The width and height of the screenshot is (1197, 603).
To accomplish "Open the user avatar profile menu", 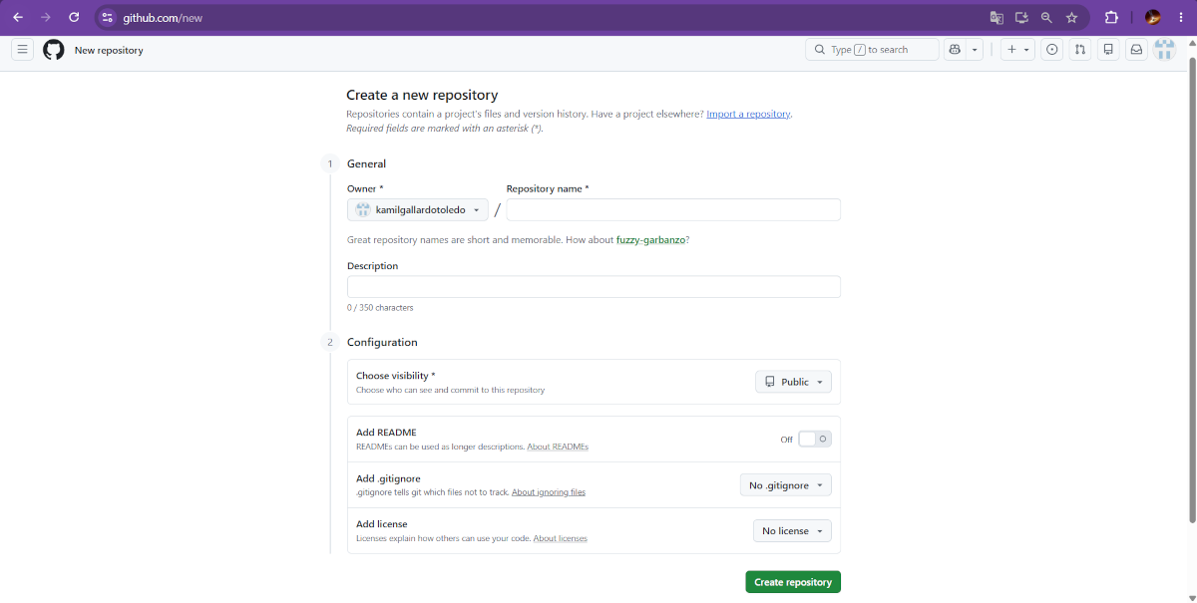I will (x=1164, y=50).
